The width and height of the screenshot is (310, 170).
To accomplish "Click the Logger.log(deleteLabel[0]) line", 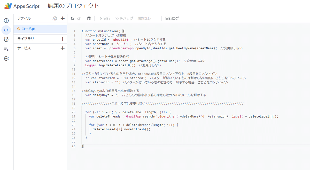I will (x=110, y=66).
